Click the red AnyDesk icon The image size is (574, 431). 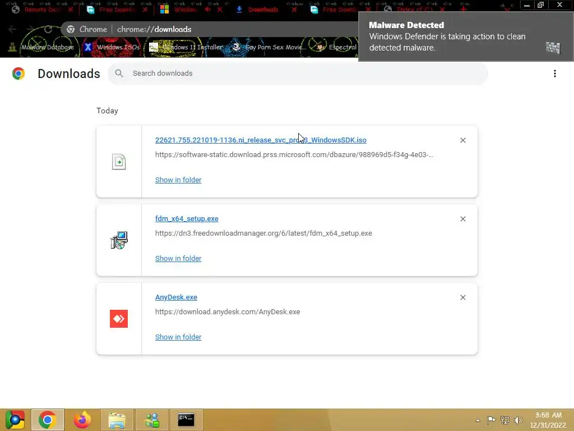point(119,319)
